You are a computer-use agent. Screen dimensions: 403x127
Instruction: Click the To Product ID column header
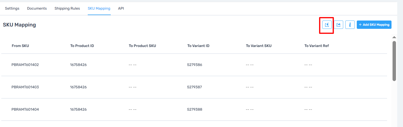[82, 46]
